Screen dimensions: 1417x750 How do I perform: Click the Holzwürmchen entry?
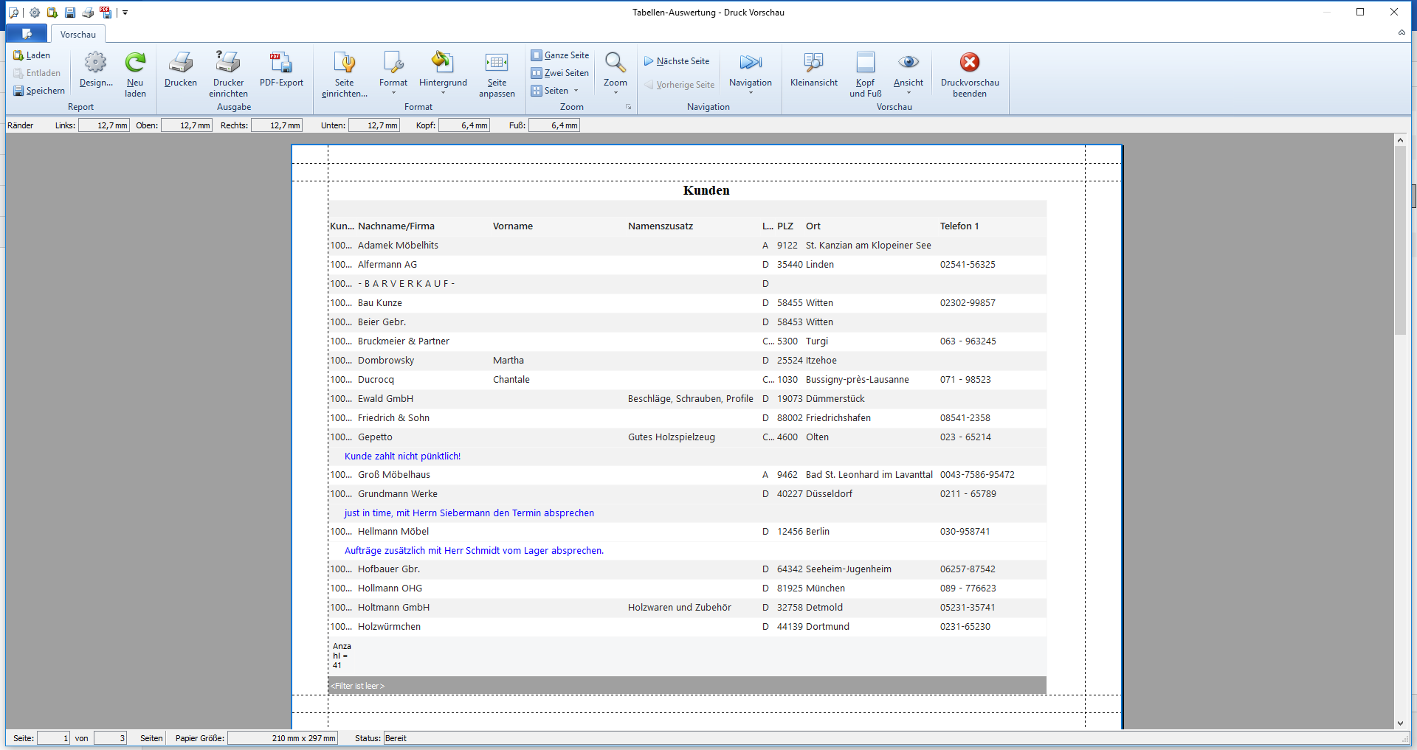(389, 627)
